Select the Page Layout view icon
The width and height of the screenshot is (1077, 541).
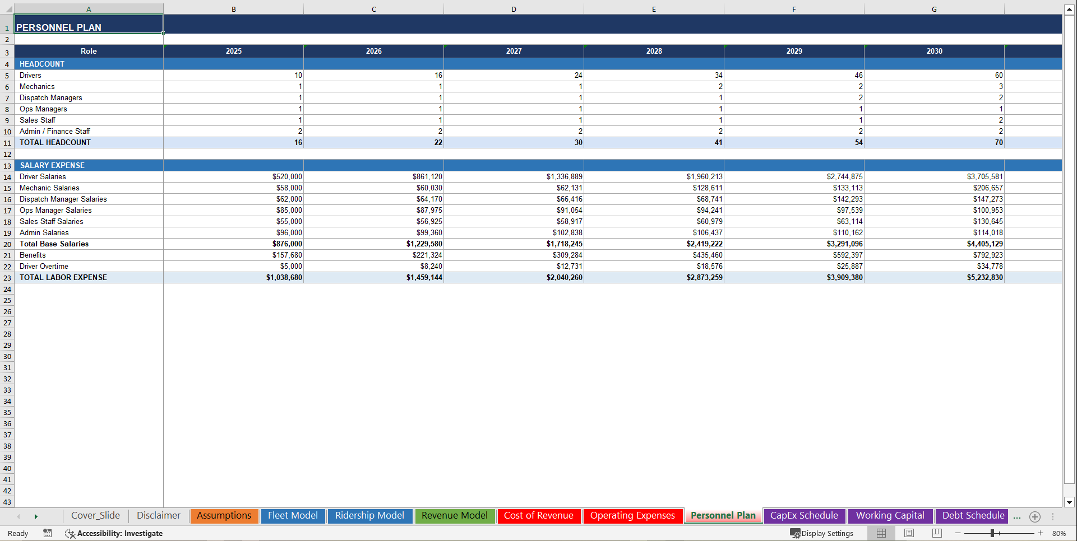pos(908,533)
